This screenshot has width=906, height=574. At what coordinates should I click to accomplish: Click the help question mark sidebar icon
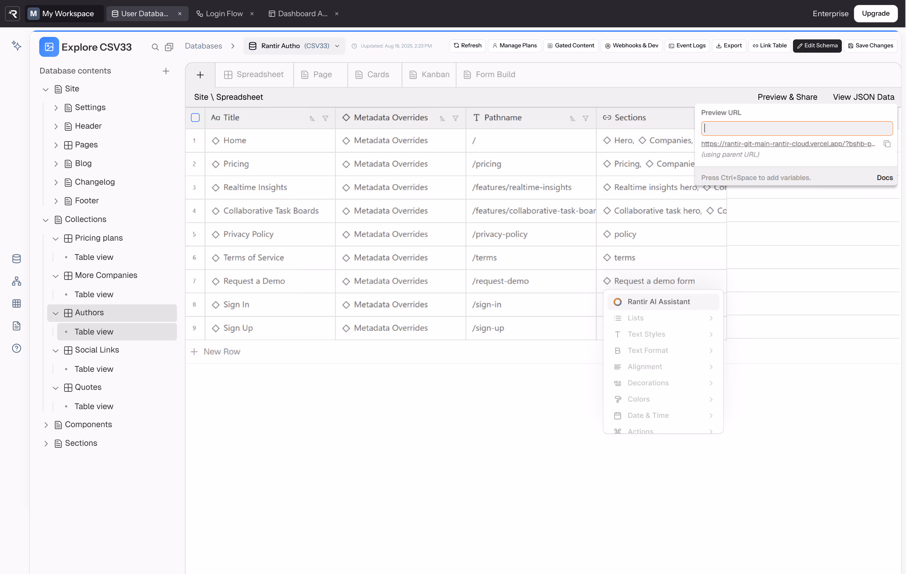pos(17,348)
